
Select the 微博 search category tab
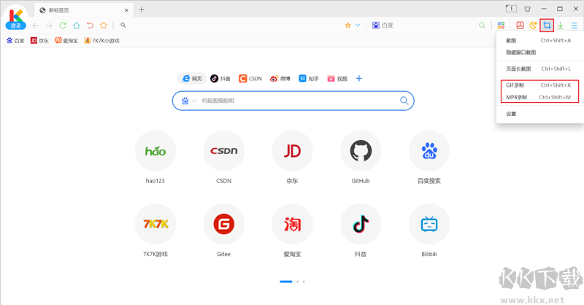(280, 79)
